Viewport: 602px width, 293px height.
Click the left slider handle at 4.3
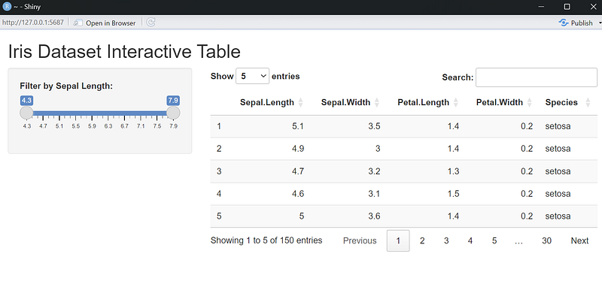(26, 113)
